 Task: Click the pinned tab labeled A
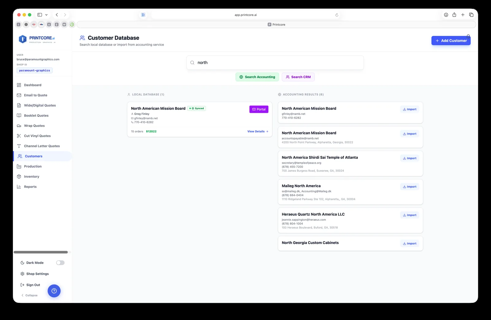(49, 25)
